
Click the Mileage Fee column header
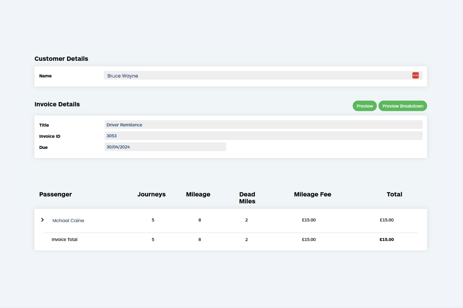pyautogui.click(x=313, y=194)
